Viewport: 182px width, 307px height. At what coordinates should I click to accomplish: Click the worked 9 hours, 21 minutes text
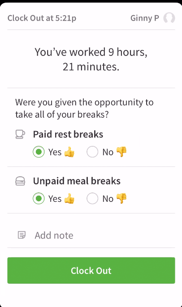point(91,60)
